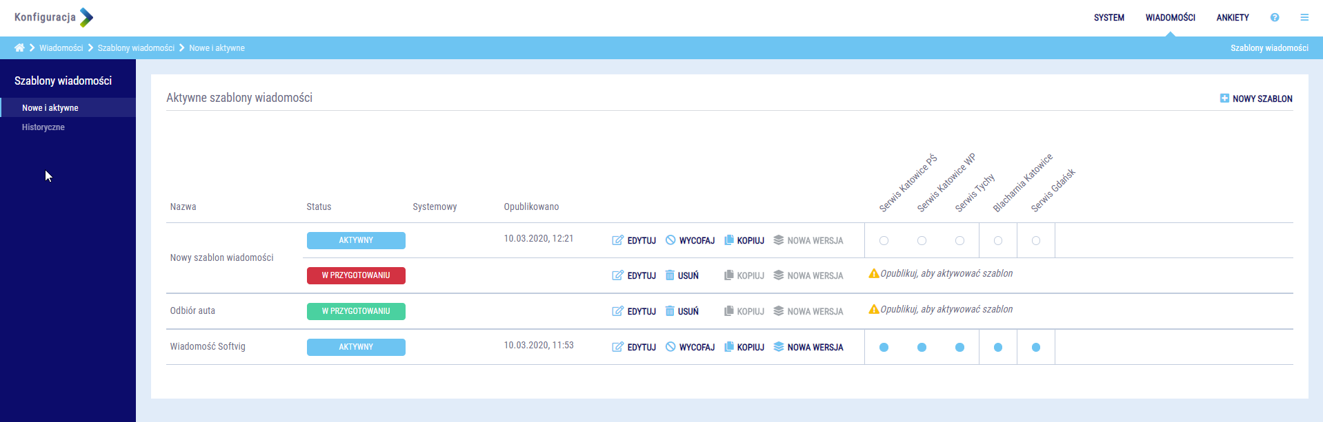Open the Wiadomości top menu
The height and width of the screenshot is (422, 1323).
[x=1170, y=17]
